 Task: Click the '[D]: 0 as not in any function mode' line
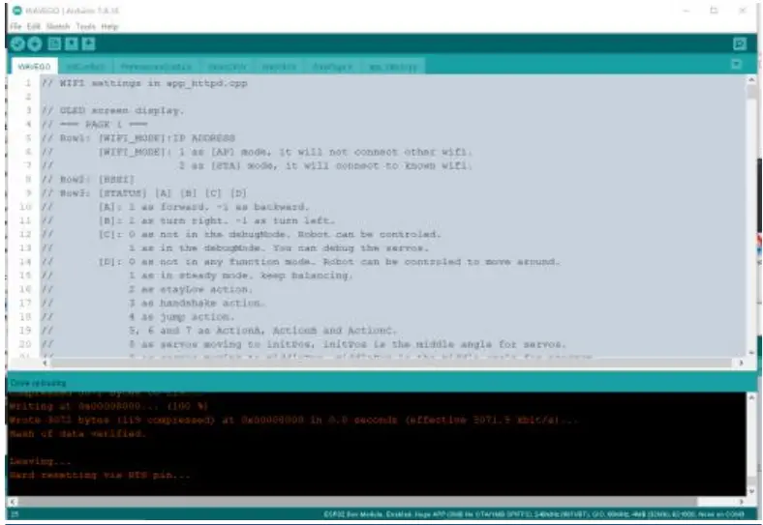pos(301,261)
